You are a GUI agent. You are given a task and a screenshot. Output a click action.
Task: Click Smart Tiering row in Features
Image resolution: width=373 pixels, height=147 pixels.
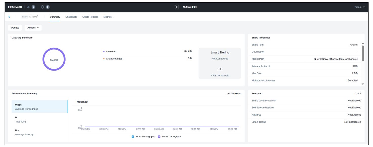click(306, 122)
